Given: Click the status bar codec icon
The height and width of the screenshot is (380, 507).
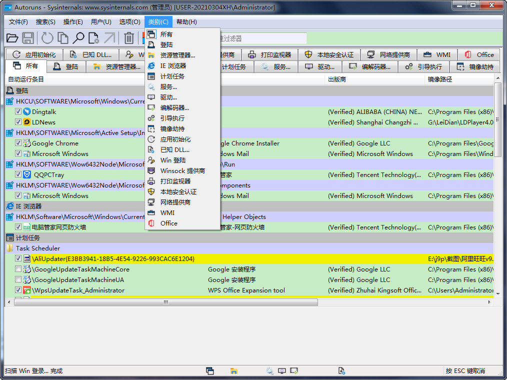Looking at the screenshot, I should click(294, 371).
